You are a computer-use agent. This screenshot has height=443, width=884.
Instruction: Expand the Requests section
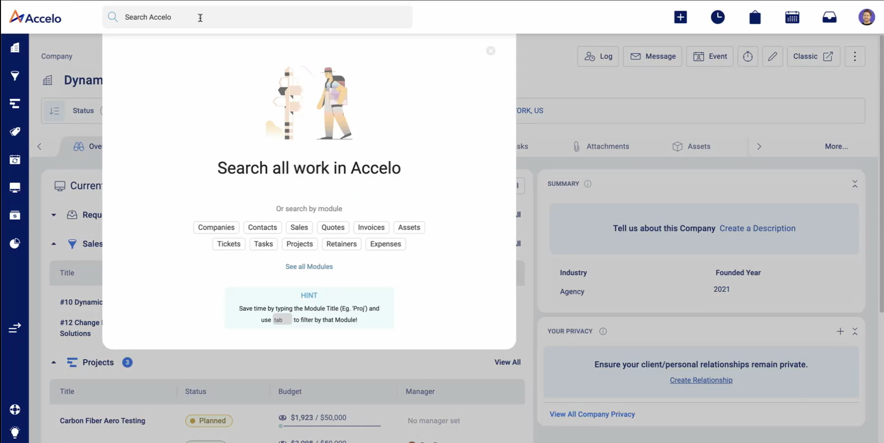coord(54,215)
